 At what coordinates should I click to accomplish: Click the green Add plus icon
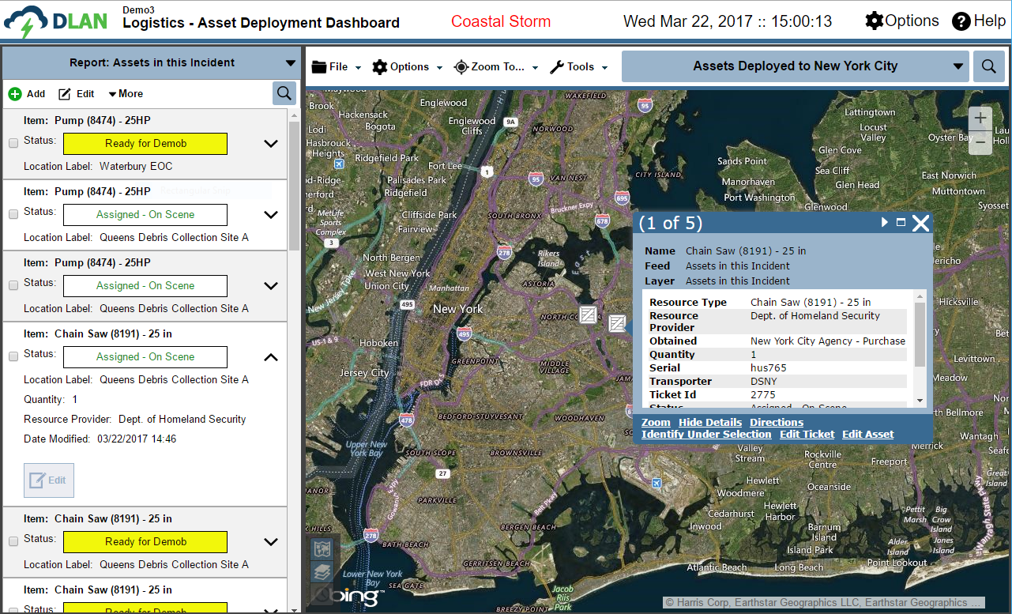coord(15,94)
